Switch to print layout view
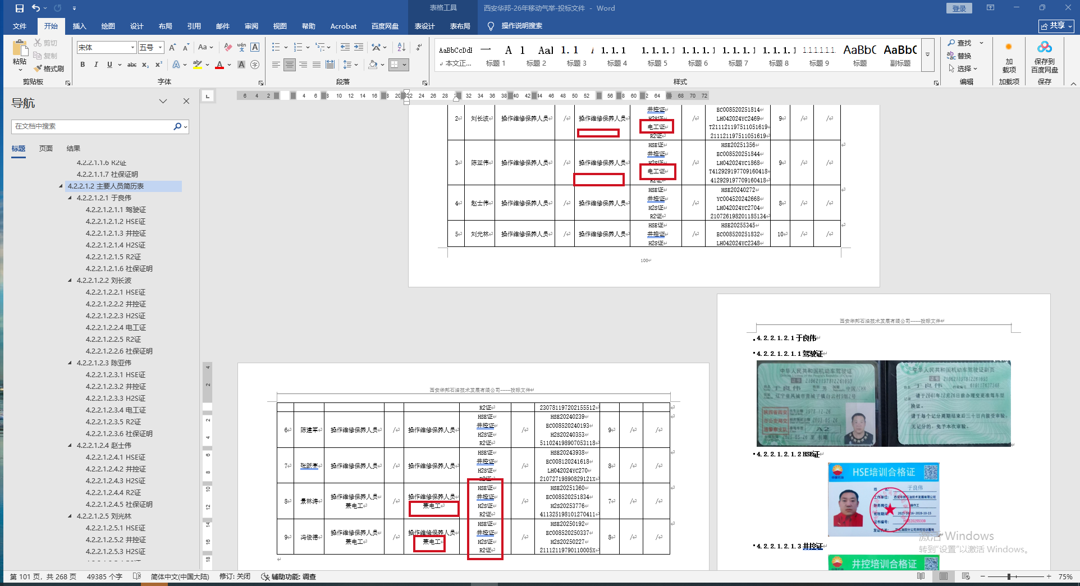Viewport: 1080px width, 586px height. (944, 576)
